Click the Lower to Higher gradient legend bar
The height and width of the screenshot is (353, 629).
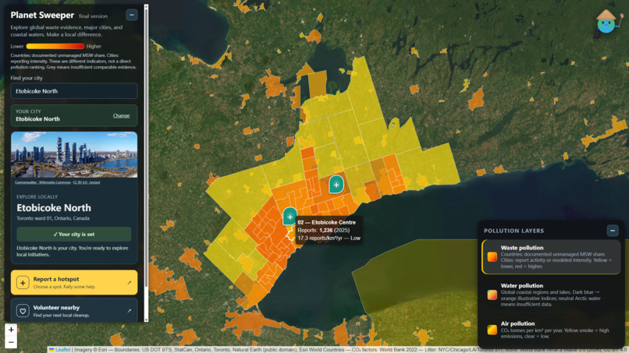pyautogui.click(x=55, y=47)
